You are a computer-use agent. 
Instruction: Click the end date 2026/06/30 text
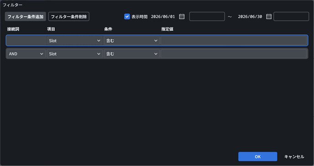[250, 16]
